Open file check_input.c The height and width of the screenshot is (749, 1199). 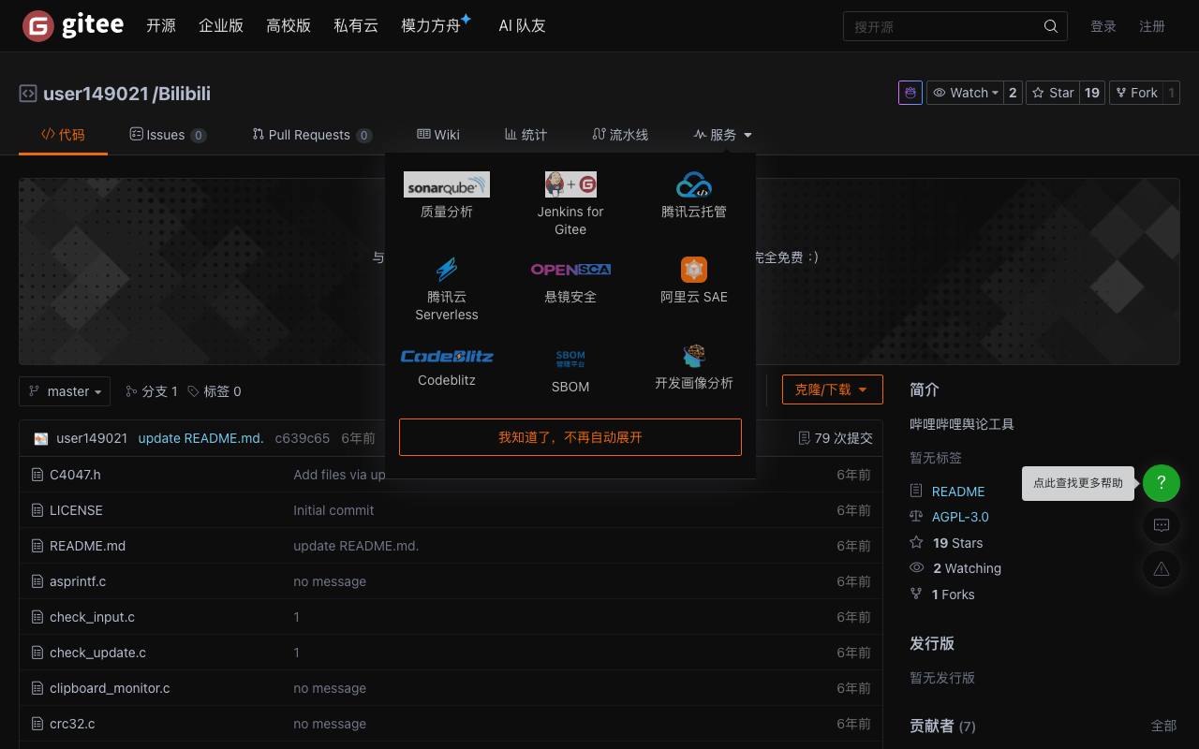pyautogui.click(x=92, y=617)
